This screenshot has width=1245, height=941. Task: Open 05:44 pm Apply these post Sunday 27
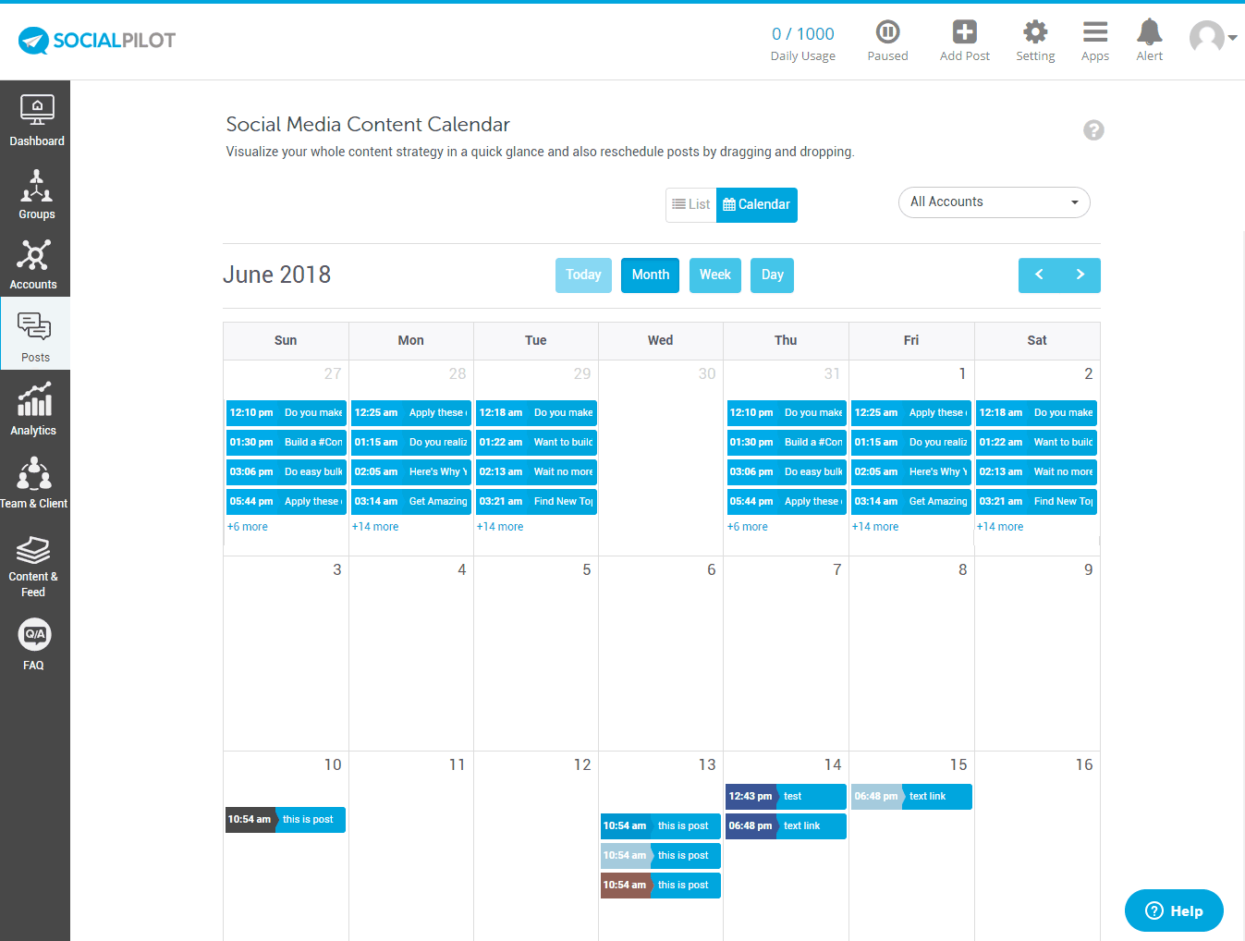(x=286, y=502)
